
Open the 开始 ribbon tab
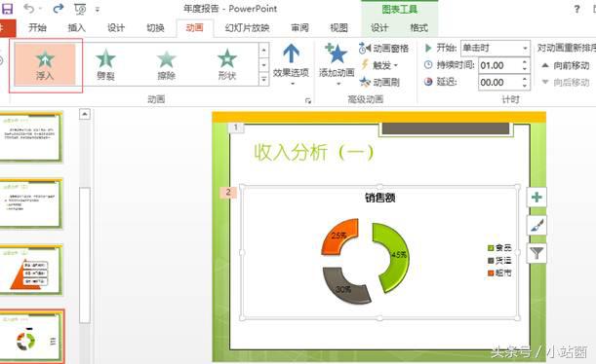37,27
